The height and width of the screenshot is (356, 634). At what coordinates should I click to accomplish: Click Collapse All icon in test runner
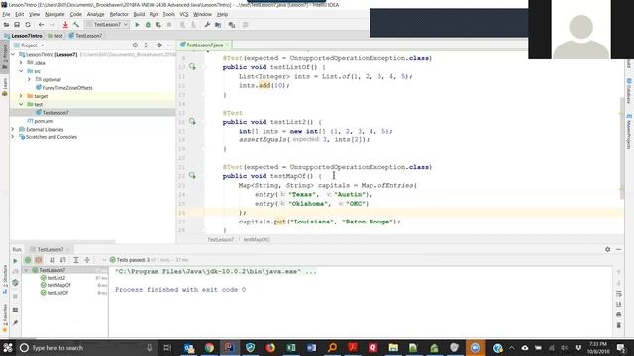pos(87,260)
